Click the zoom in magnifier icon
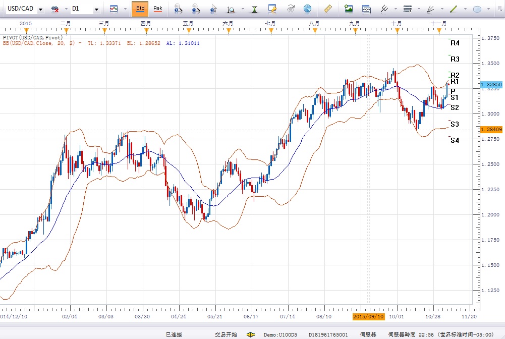 click(178, 9)
